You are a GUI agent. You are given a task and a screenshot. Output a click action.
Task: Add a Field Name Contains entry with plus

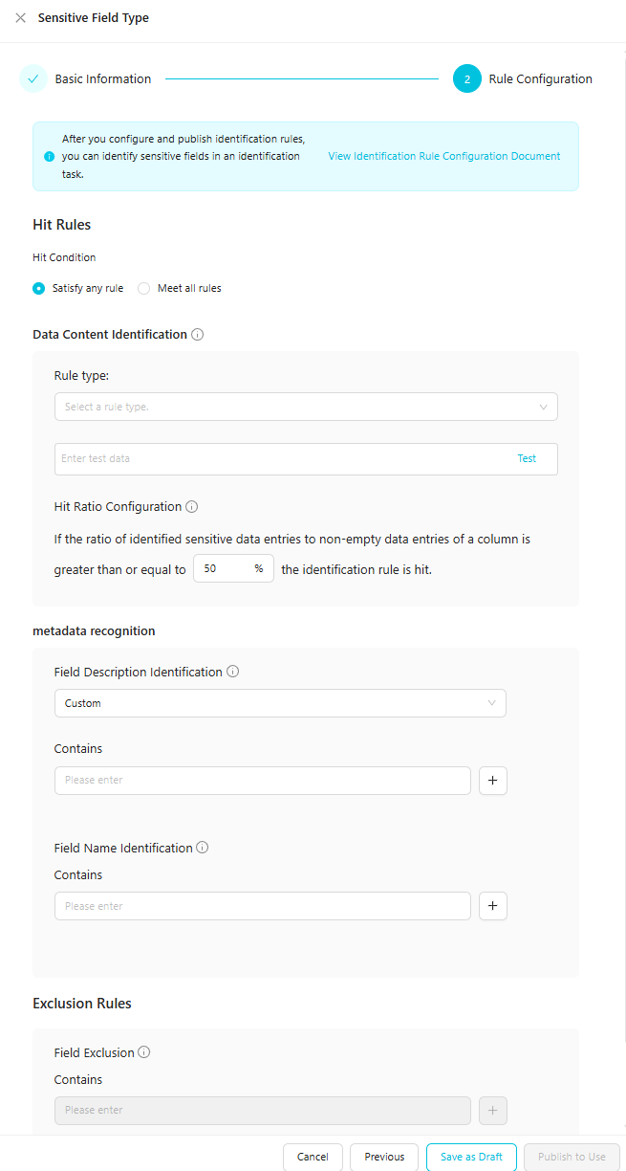(x=492, y=906)
